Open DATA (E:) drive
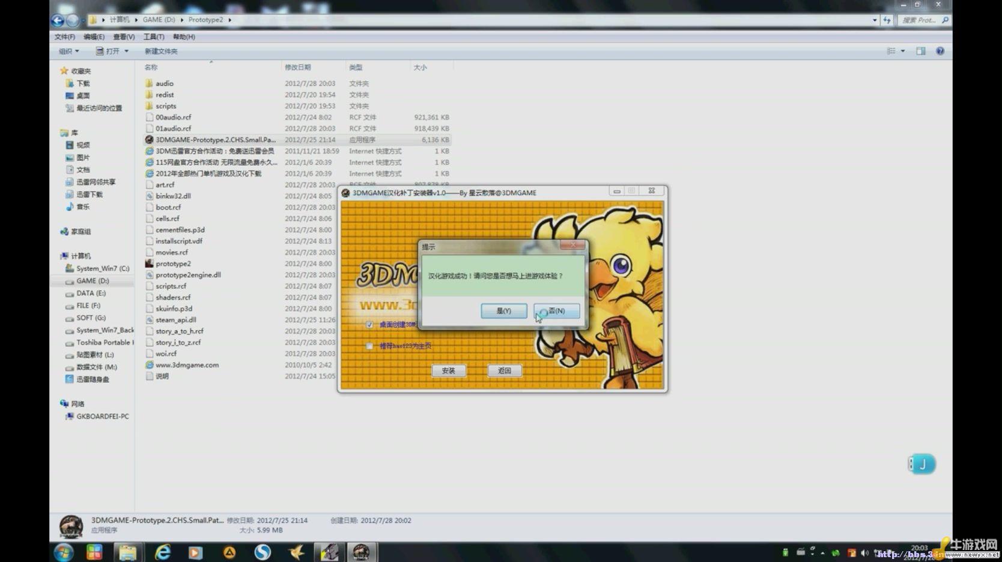Image resolution: width=1002 pixels, height=562 pixels. click(x=91, y=293)
